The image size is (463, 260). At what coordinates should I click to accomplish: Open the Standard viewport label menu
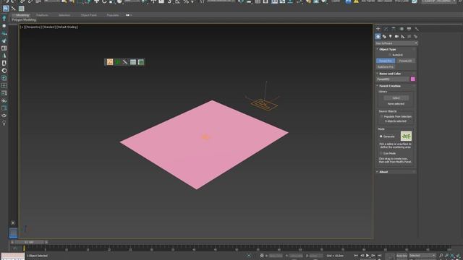tap(48, 27)
